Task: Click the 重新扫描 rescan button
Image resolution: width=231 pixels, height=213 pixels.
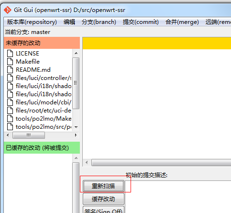Action: 103,186
